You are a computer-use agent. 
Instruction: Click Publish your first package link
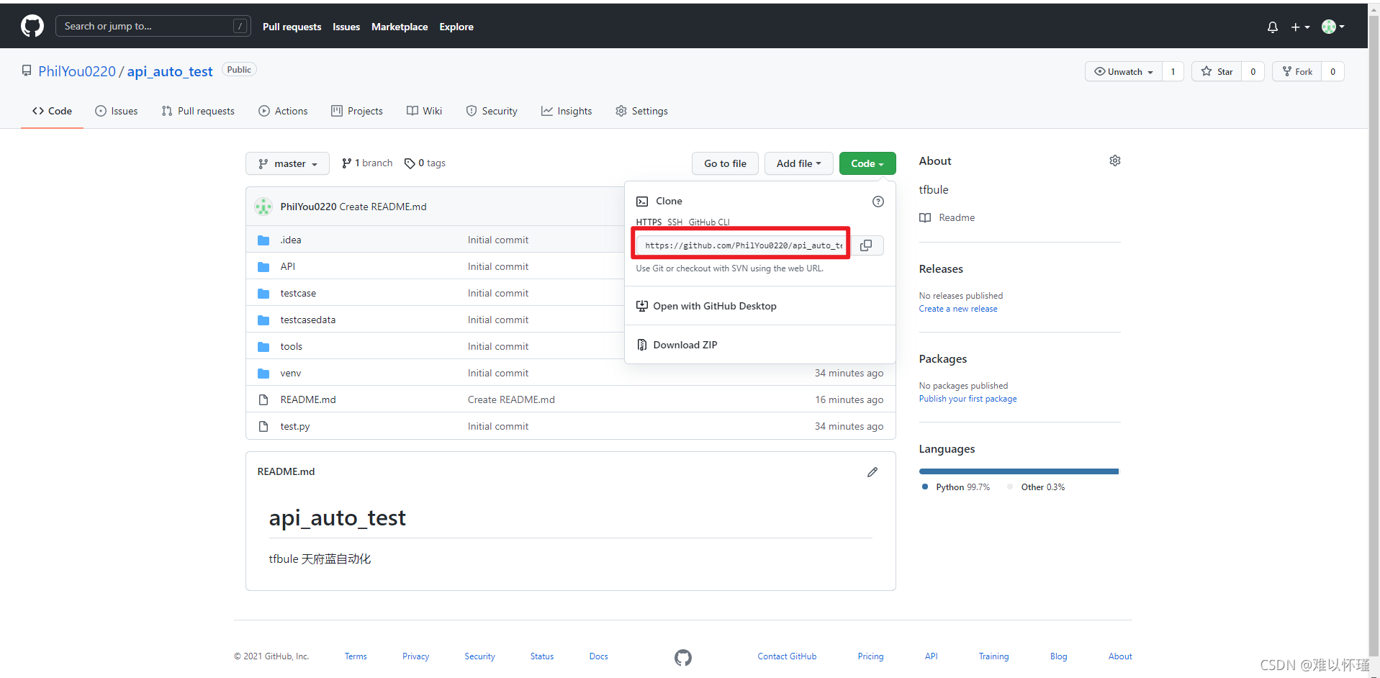[968, 399]
